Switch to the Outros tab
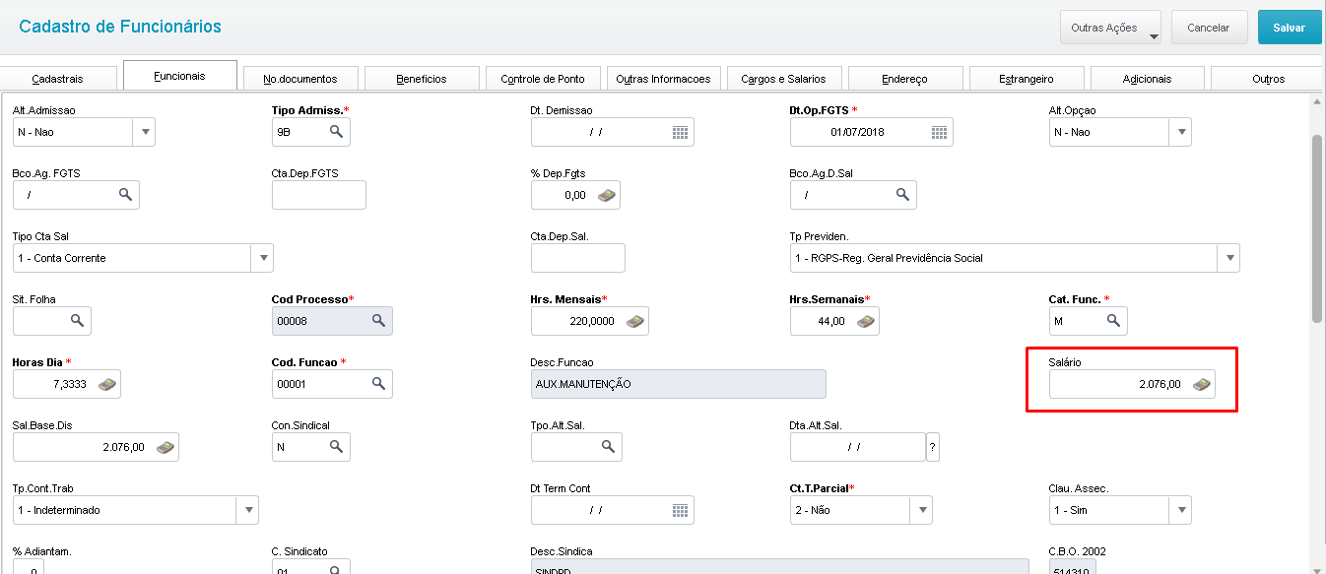The image size is (1326, 574). [x=1268, y=79]
